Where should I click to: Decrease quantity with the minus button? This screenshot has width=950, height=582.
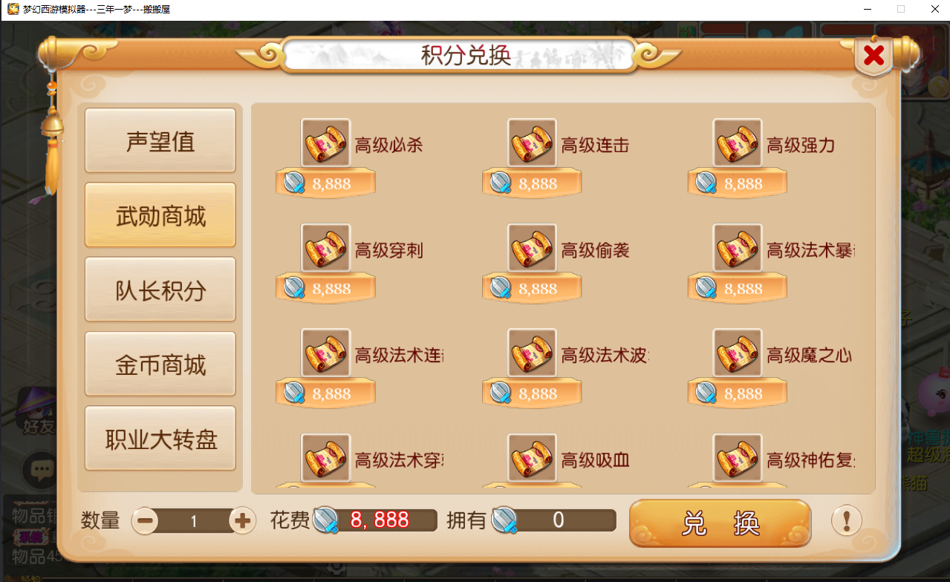(x=146, y=520)
